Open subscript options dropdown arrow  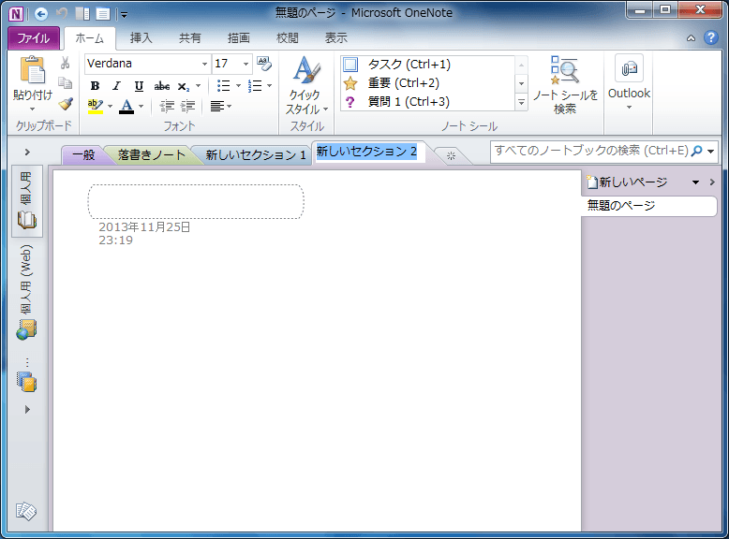pyautogui.click(x=199, y=86)
